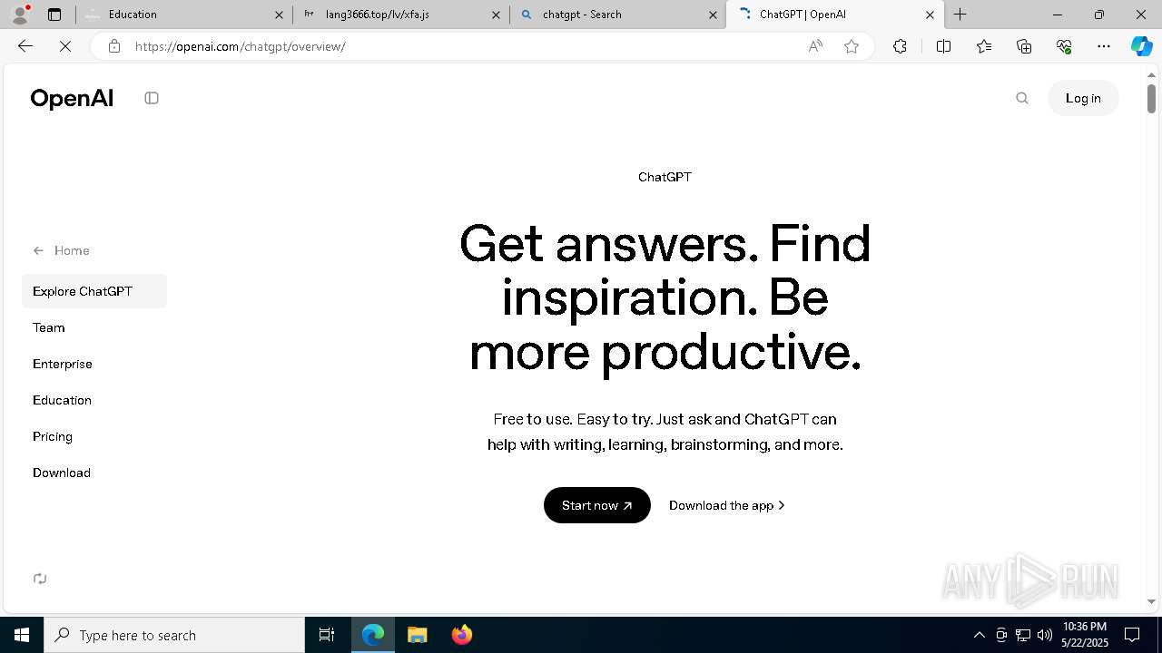The image size is (1162, 653).
Task: Open Firefox from the taskbar
Action: tap(462, 635)
